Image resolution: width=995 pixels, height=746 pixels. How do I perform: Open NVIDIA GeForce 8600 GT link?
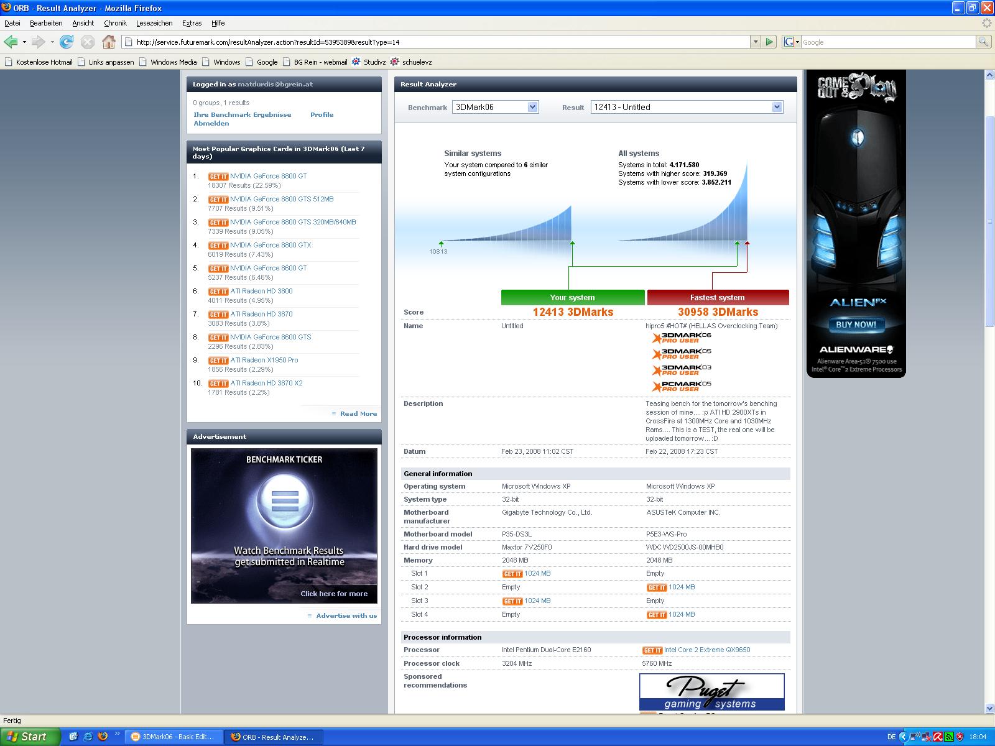pos(268,268)
